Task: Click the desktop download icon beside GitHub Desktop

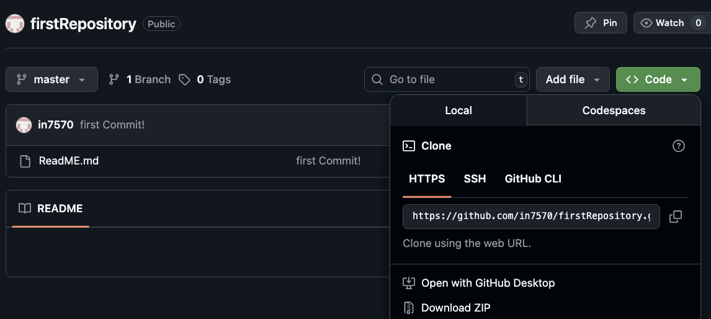Action: click(x=409, y=283)
